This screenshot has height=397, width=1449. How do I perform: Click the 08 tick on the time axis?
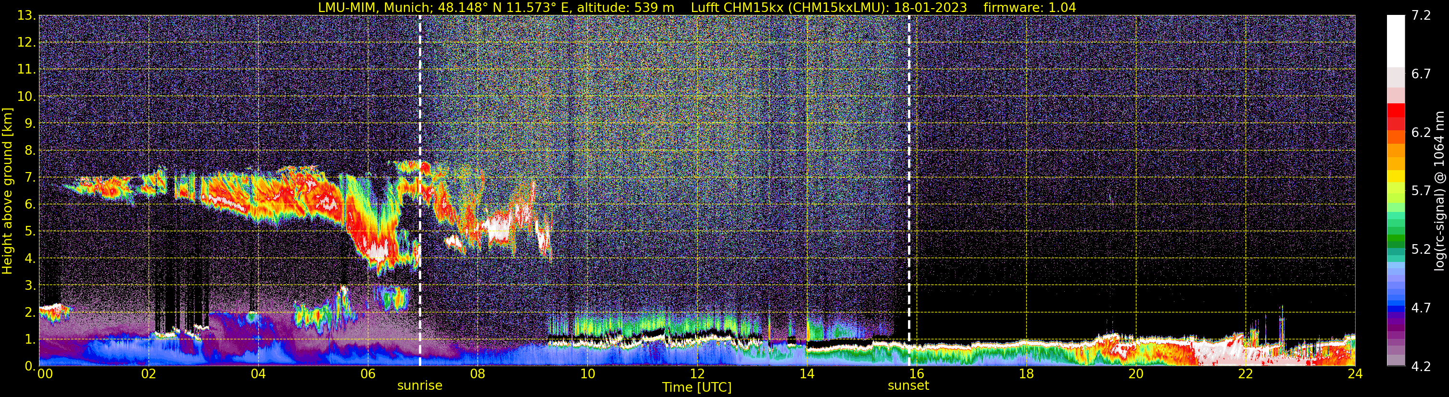pos(478,374)
